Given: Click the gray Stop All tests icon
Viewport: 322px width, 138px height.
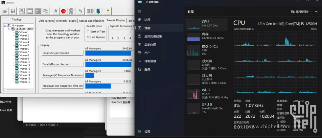Looking at the screenshot, I should click(71, 11).
